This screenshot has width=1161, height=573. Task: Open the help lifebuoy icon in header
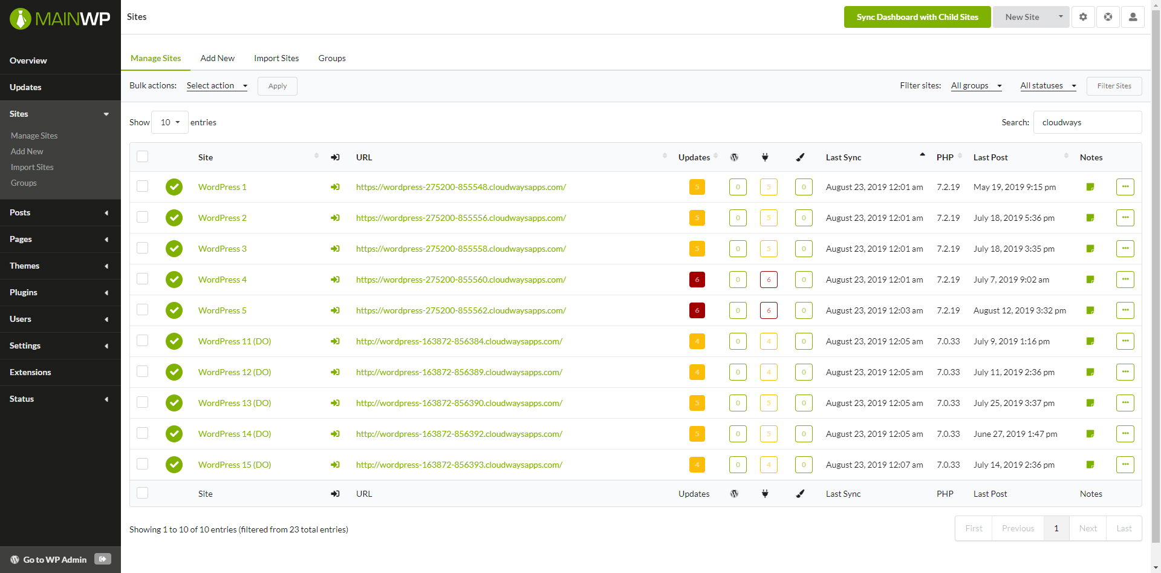(x=1108, y=17)
